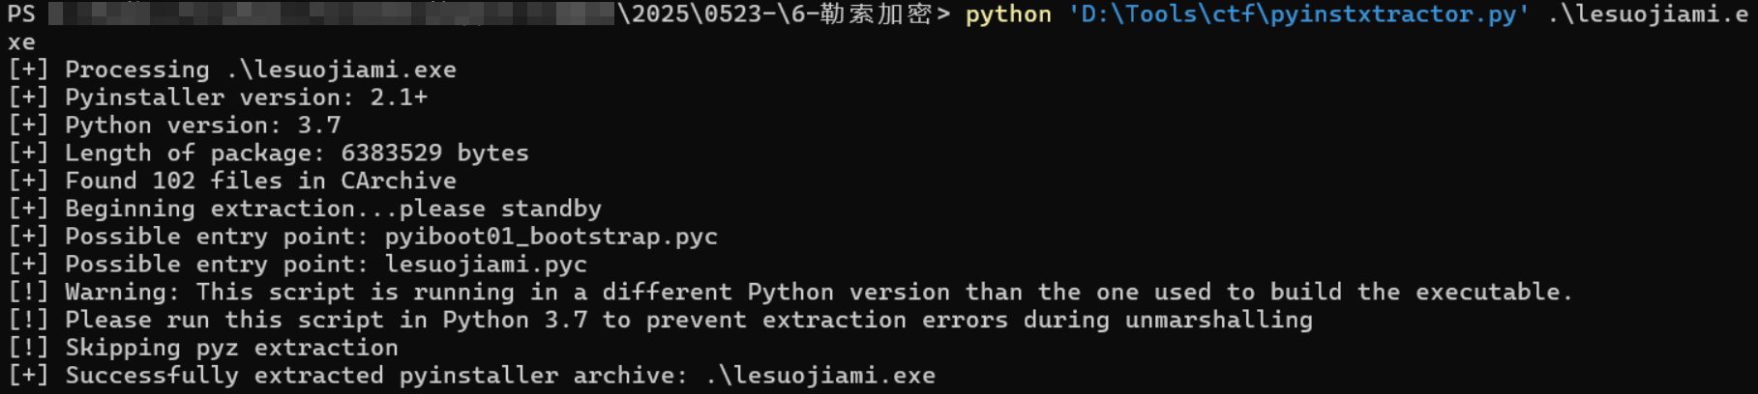Click the wrapped "xe" text on line two
This screenshot has width=1758, height=394.
point(21,42)
